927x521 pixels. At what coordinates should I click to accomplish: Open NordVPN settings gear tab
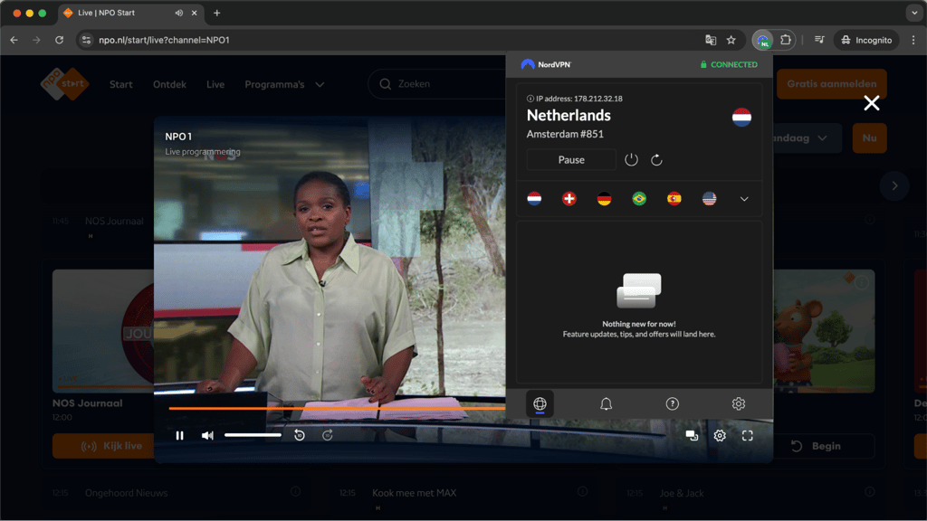pos(739,404)
